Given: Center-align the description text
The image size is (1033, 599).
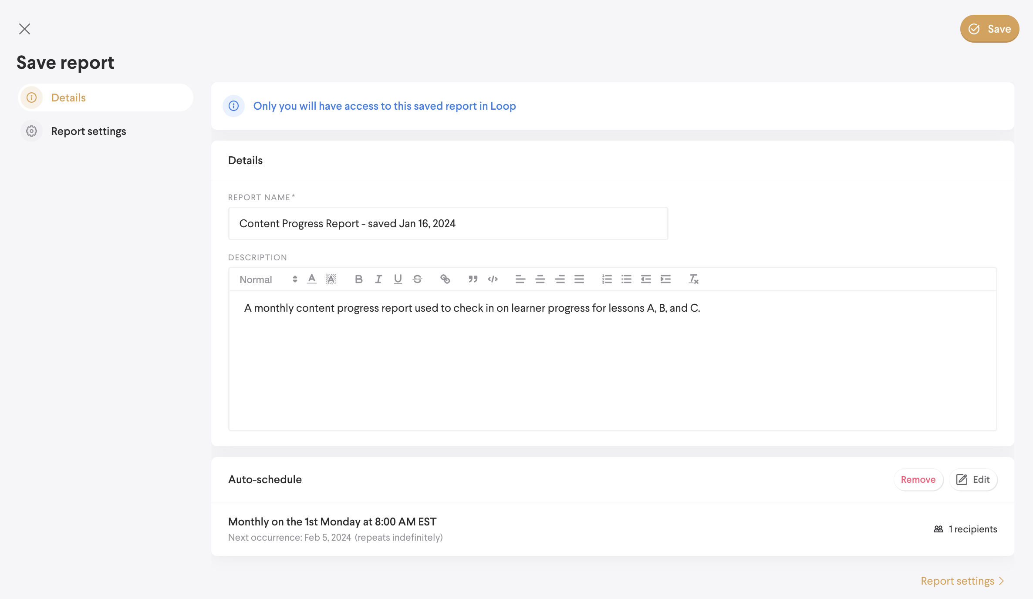Looking at the screenshot, I should click(x=540, y=279).
